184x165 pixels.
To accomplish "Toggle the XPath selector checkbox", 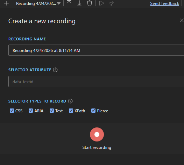I will pyautogui.click(x=71, y=111).
